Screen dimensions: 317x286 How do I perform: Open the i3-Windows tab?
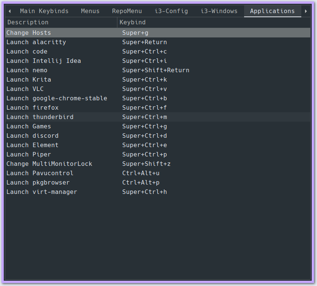[x=219, y=11]
